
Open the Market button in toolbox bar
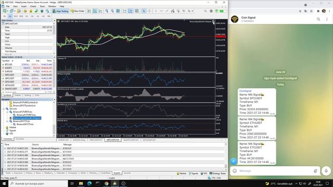[x=182, y=173]
